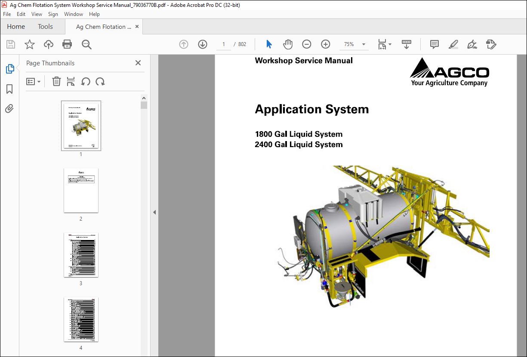Activate the Hand pan tool
The width and height of the screenshot is (527, 357).
(x=288, y=44)
